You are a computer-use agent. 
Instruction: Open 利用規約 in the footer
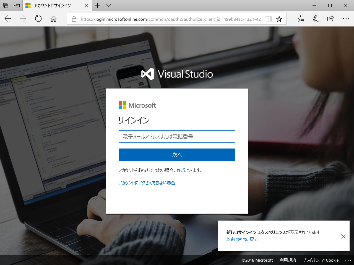tap(288, 260)
